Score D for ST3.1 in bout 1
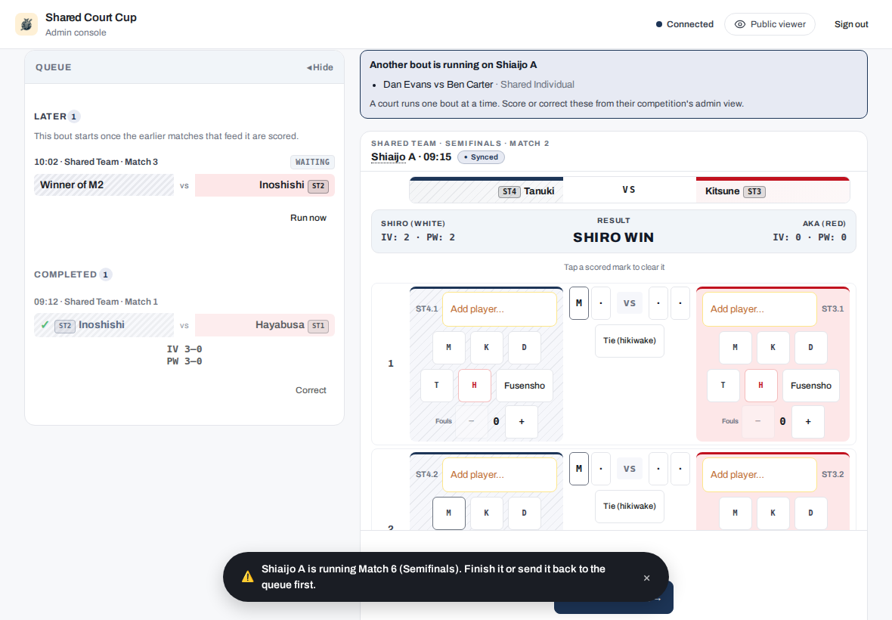This screenshot has height=620, width=892. [810, 348]
